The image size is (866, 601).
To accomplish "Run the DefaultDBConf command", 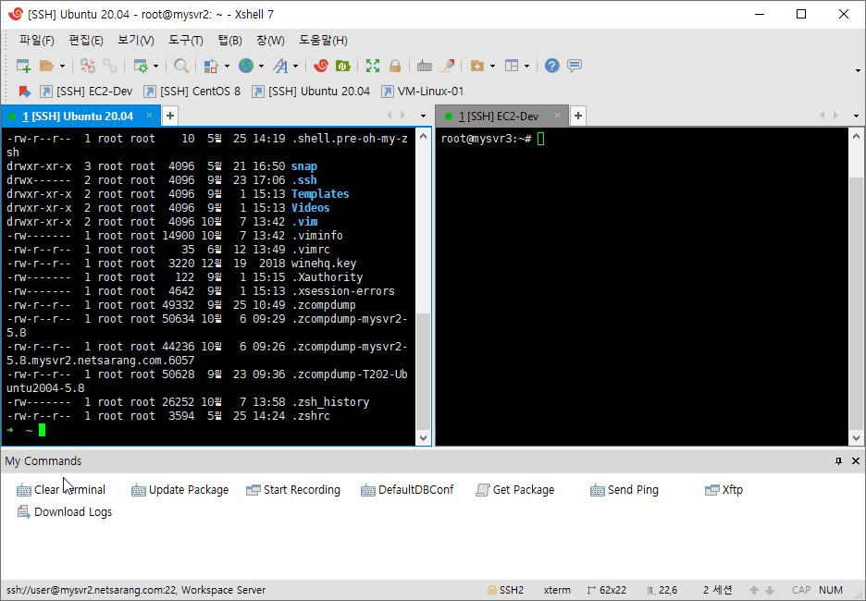I will point(407,489).
